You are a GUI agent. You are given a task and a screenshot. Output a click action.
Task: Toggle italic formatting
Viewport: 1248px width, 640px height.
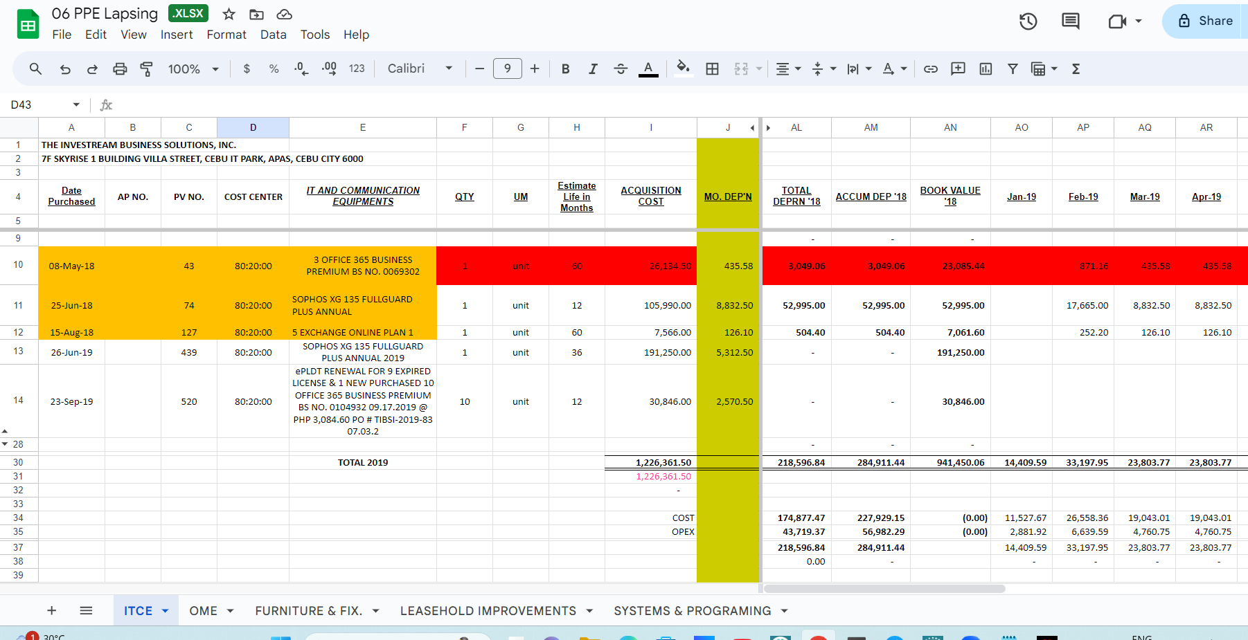[x=593, y=68]
